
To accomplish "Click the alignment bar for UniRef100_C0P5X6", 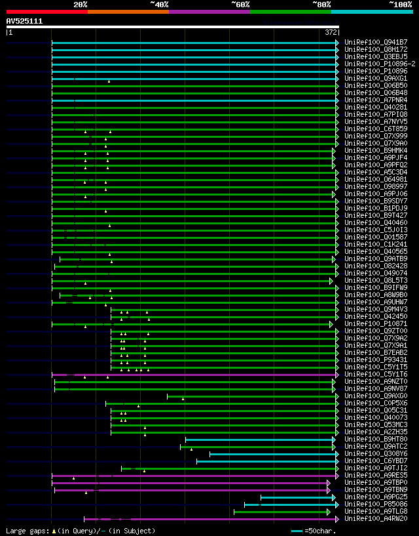I will [222, 403].
